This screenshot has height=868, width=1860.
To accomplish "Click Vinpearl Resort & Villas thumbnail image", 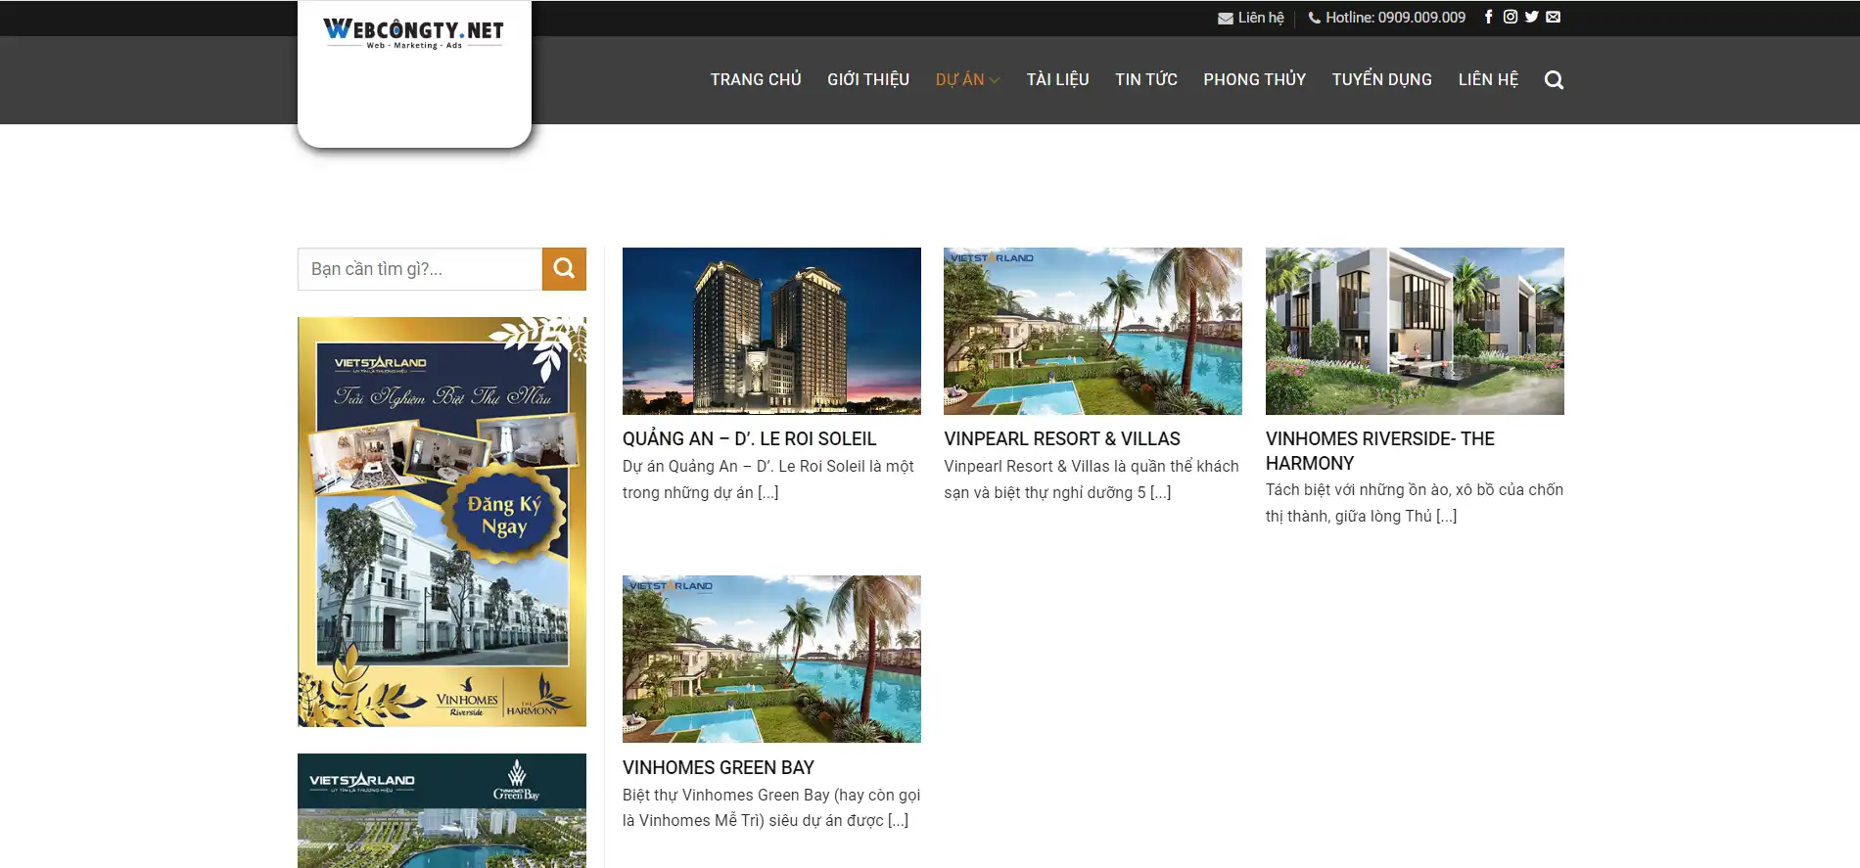I will (x=1093, y=331).
